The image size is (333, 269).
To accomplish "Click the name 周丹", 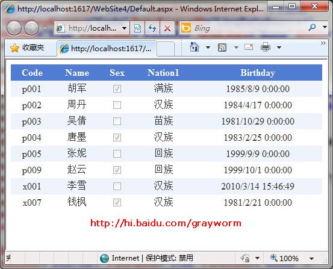I will 77,105.
